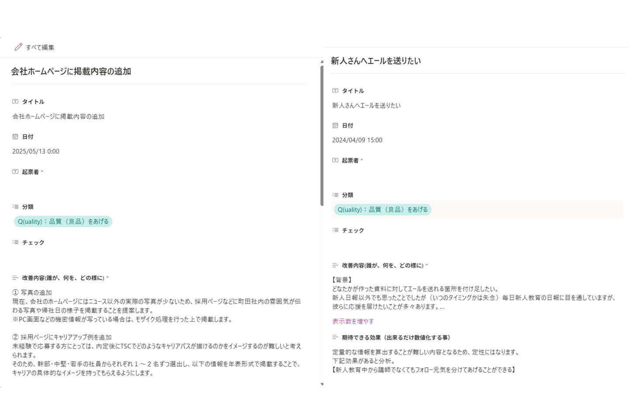This screenshot has width=629, height=419.
Task: Click the 分類 choice icon in the right panel
Action: coord(335,195)
